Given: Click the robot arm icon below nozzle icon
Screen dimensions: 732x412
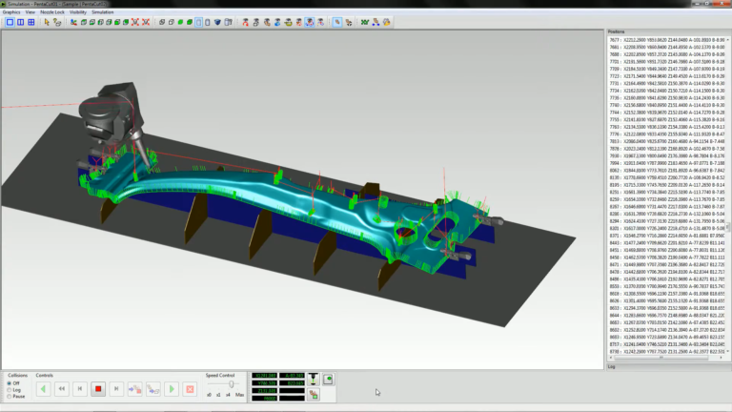Looking at the screenshot, I should [x=314, y=395].
